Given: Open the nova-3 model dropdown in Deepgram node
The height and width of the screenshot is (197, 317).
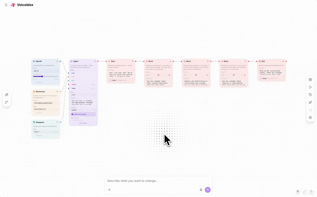Looking at the screenshot, I should point(46,132).
